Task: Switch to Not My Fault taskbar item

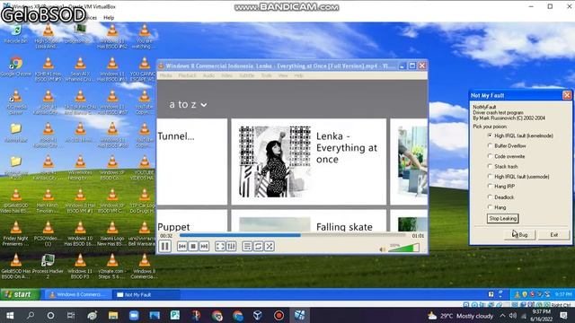Action: [x=146, y=294]
